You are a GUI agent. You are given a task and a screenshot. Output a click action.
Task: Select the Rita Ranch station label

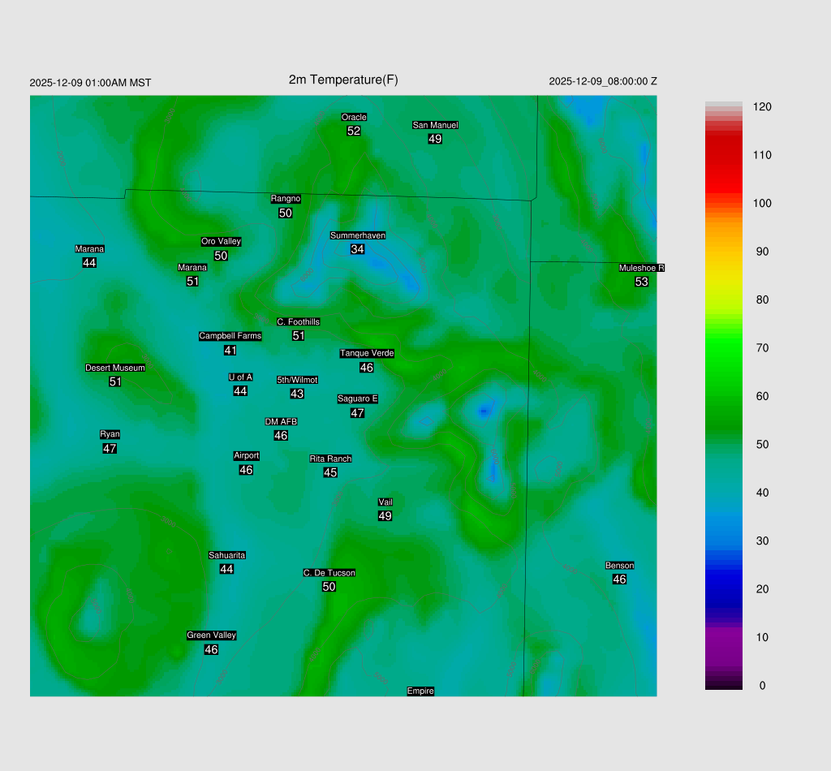point(330,459)
